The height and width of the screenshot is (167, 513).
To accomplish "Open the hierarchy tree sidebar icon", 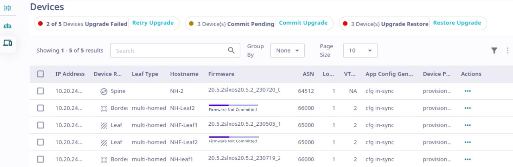I will click(x=7, y=26).
